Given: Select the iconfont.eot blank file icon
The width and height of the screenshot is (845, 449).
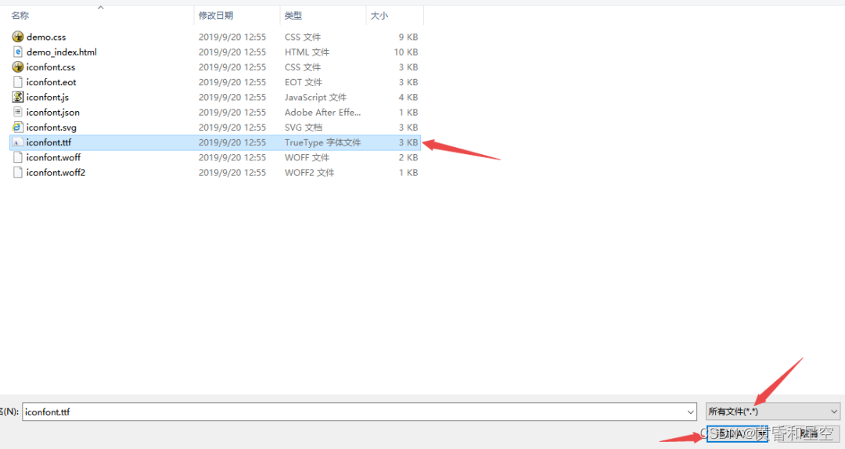Looking at the screenshot, I should 18,82.
